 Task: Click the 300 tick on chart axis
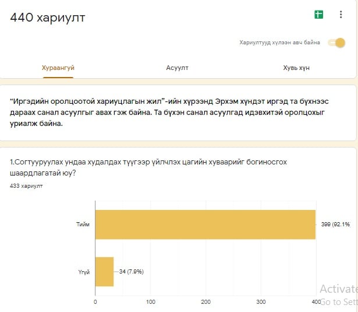[261, 302]
